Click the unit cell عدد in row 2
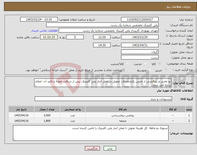The image size is (197, 155). (x=73, y=121)
